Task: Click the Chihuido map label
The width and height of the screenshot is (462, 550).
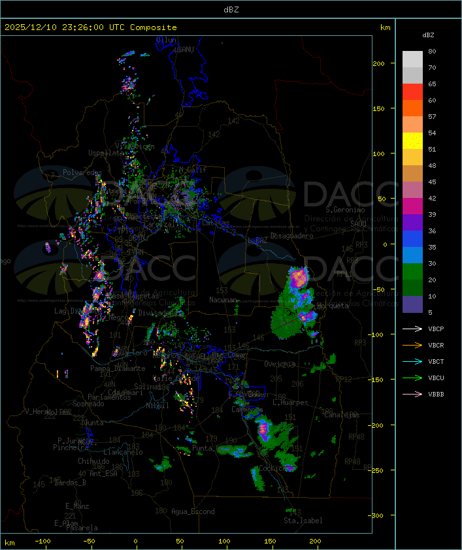Action: pos(93,461)
